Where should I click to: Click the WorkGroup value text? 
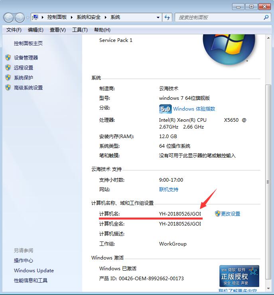(x=173, y=244)
